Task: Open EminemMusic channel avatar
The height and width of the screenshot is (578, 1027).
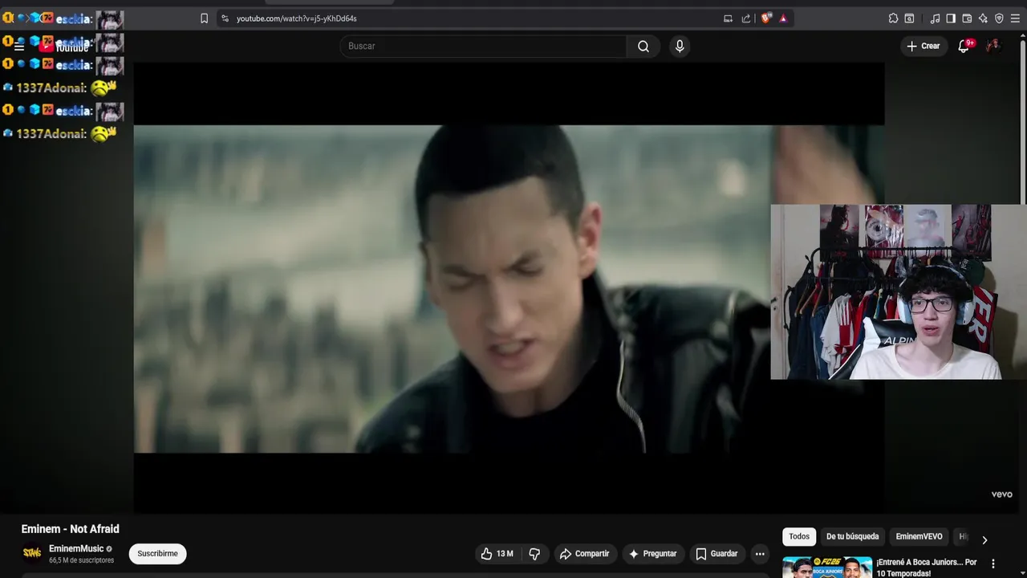Action: [x=32, y=553]
